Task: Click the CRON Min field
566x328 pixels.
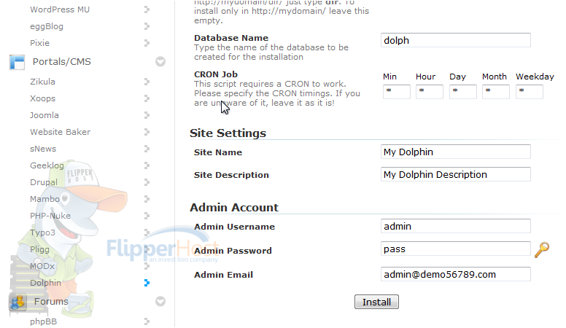Action: [396, 92]
